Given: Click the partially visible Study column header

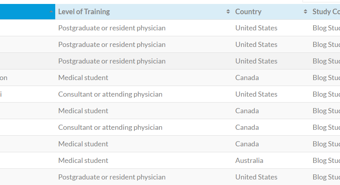Looking at the screenshot, I should (x=326, y=12).
